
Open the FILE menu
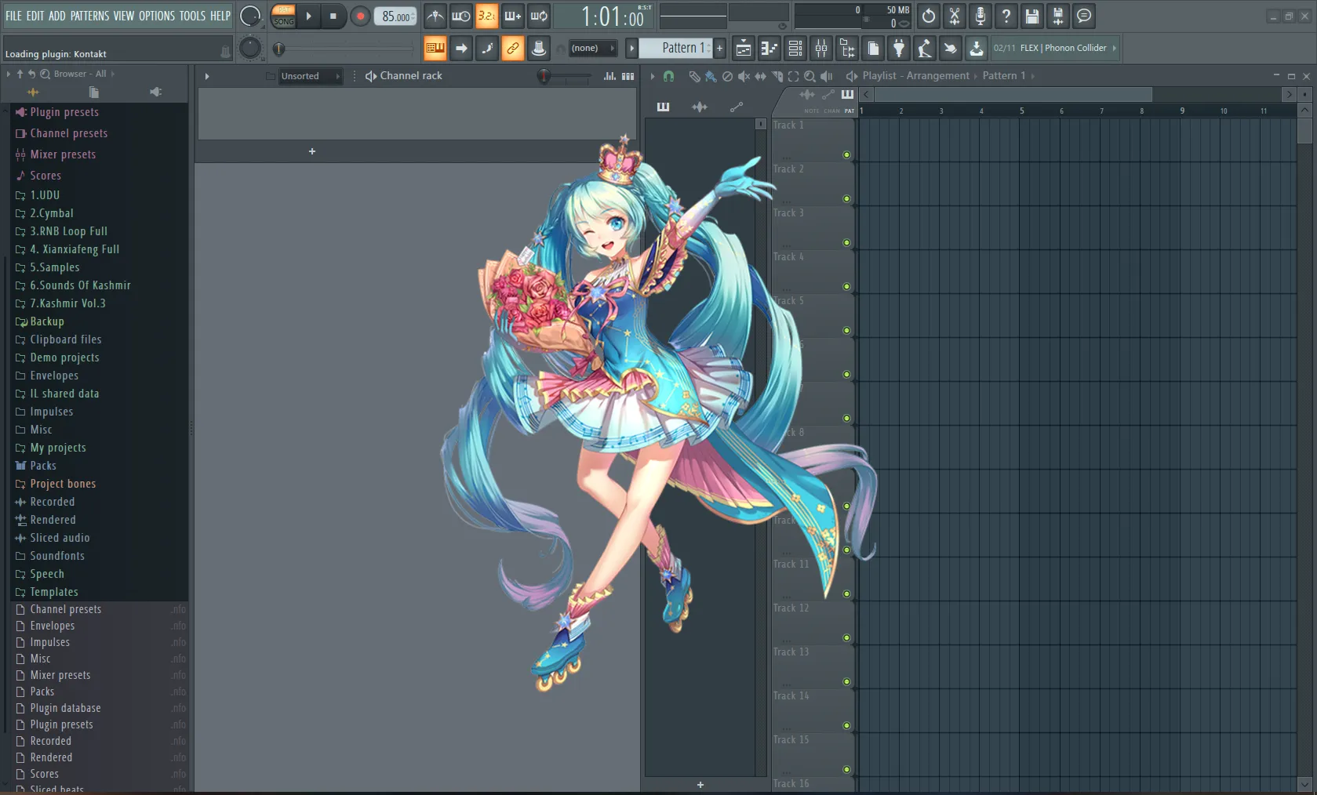point(13,16)
